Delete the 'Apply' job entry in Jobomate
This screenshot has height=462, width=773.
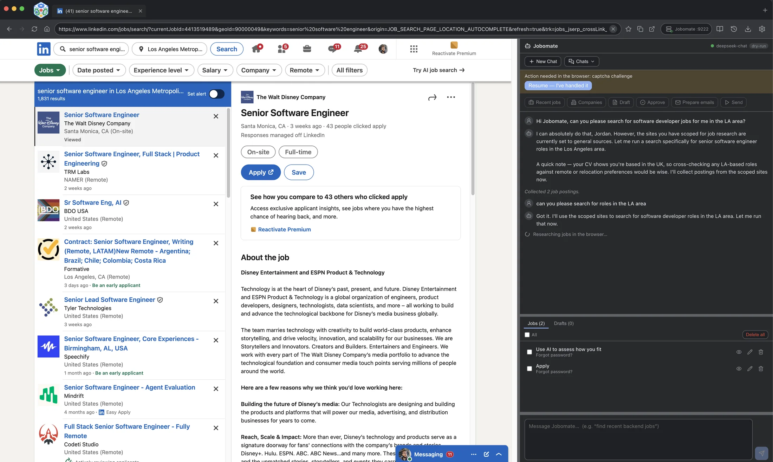[761, 368]
